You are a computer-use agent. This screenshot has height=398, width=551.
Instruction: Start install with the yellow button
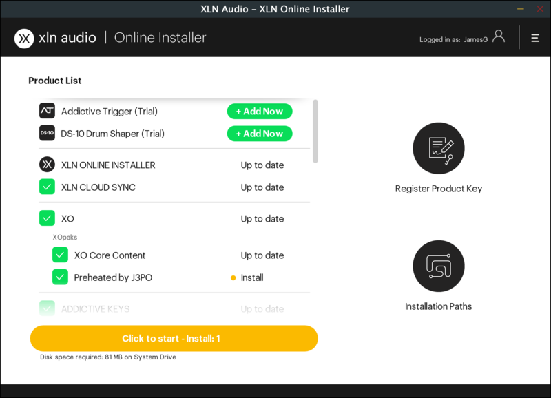pos(174,338)
